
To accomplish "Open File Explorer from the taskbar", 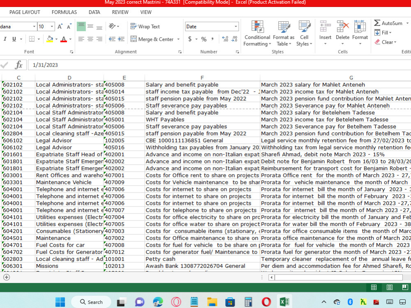I will coord(212,302).
